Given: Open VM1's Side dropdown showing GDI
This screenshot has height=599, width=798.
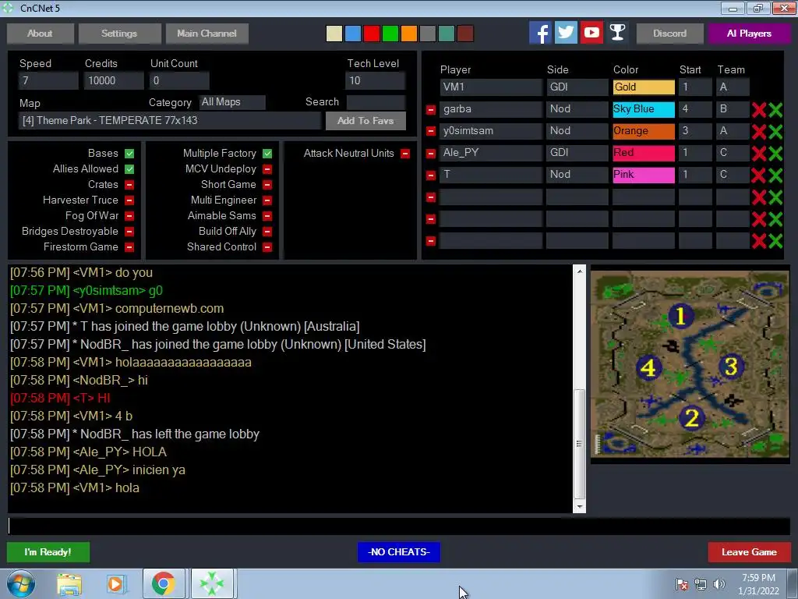Looking at the screenshot, I should pyautogui.click(x=577, y=87).
